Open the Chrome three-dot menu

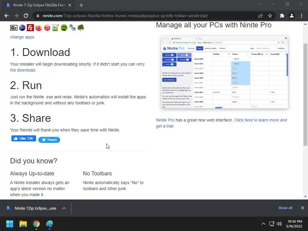[x=301, y=16]
